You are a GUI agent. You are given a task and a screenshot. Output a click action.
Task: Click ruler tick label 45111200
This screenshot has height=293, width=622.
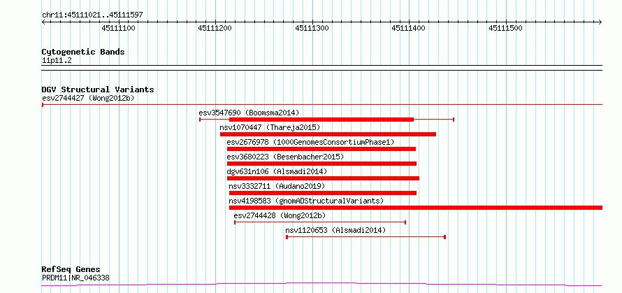pyautogui.click(x=215, y=28)
